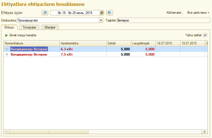Screen dimensions: 212x138
Task: Expand the Кондиционер Ветерок 6,3 кВт row
Action: 7,49
